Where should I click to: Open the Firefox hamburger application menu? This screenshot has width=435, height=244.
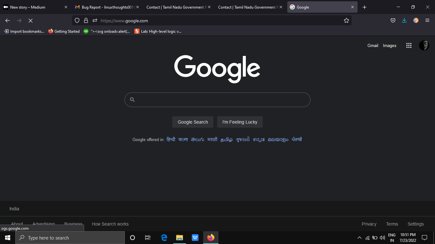pos(427,20)
